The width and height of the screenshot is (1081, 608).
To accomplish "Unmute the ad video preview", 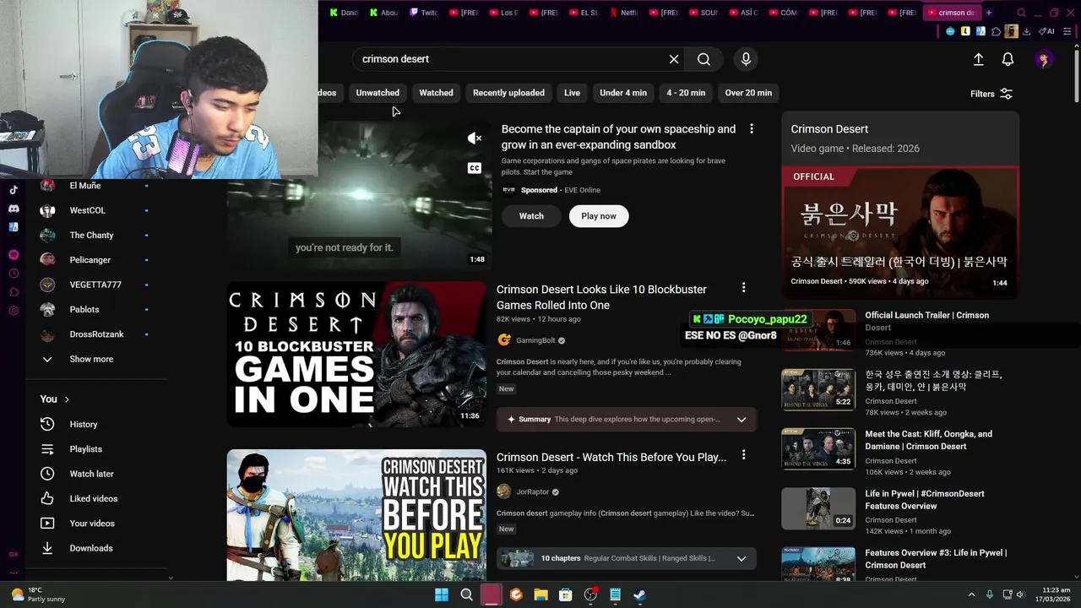I will point(475,138).
